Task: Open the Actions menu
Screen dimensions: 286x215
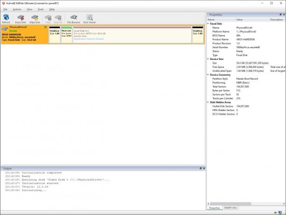Action: point(17,9)
